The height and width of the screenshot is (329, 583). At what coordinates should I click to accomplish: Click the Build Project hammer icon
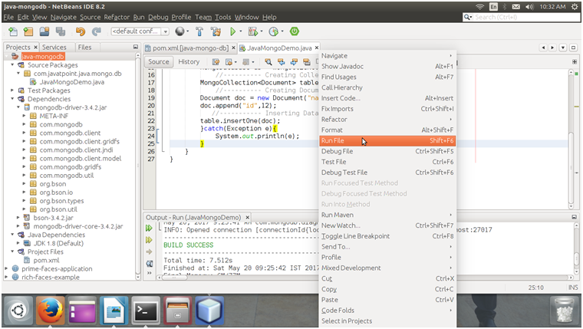coord(199,31)
